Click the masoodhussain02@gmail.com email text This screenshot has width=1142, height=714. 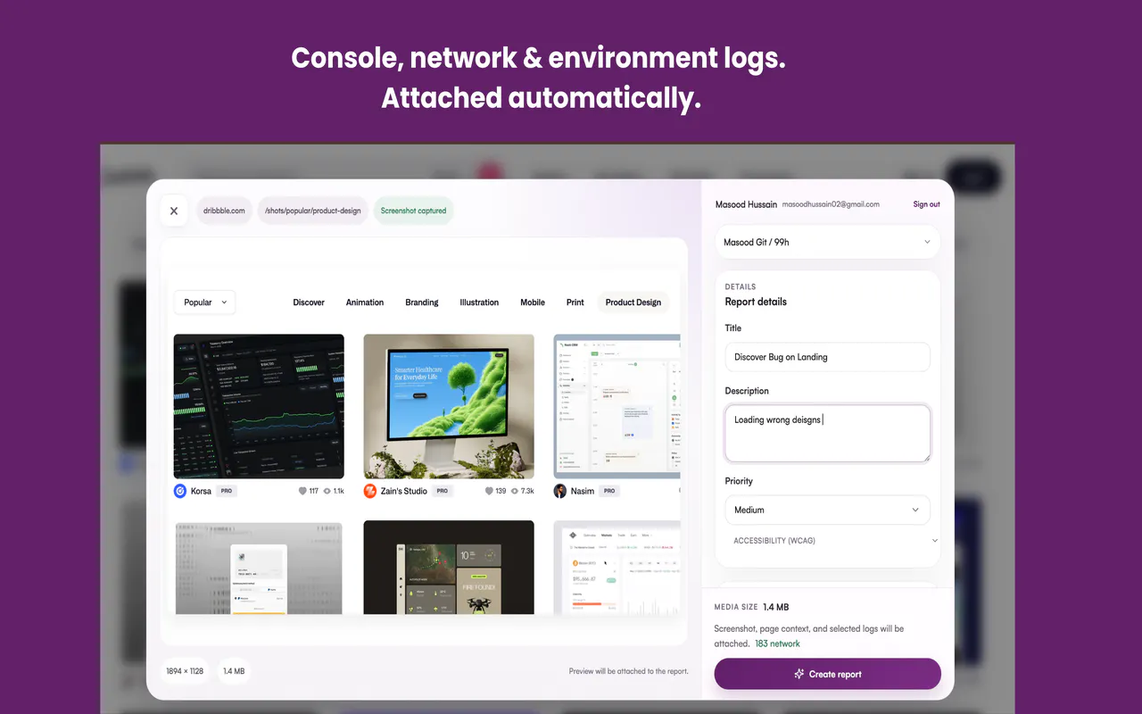[831, 204]
